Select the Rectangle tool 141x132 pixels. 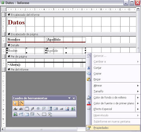[44, 114]
